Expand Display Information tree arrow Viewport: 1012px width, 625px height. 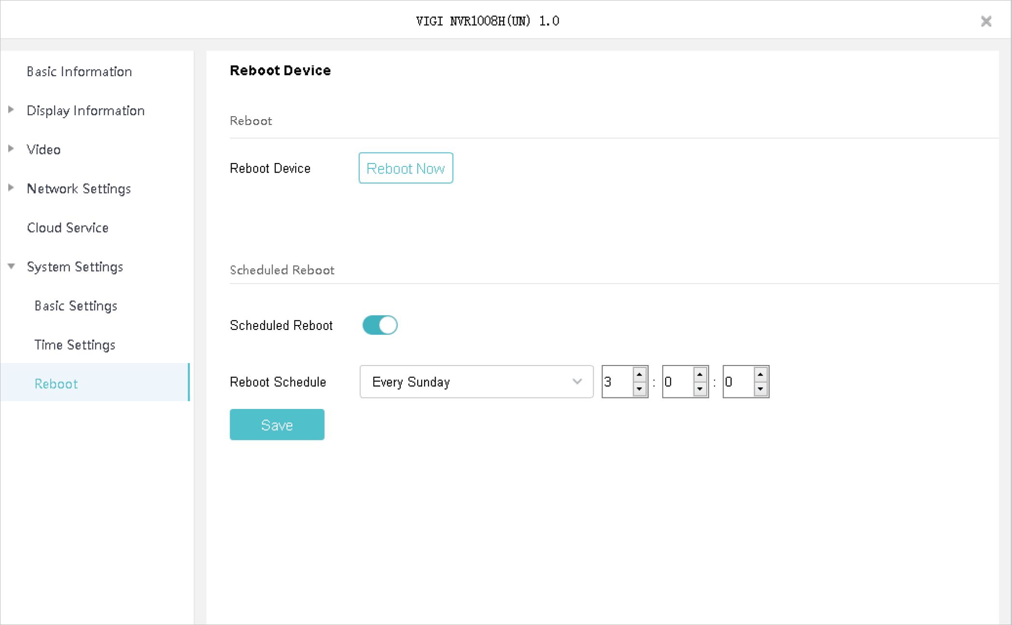(x=11, y=110)
